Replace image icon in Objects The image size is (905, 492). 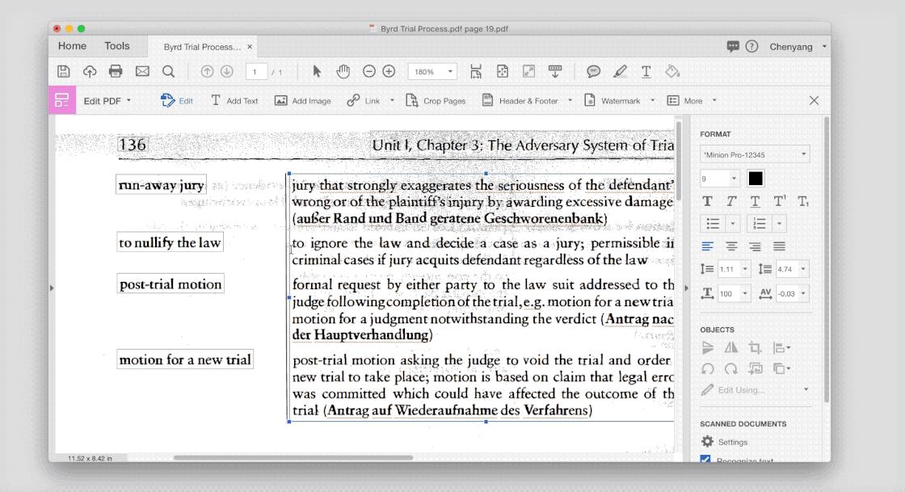[755, 368]
